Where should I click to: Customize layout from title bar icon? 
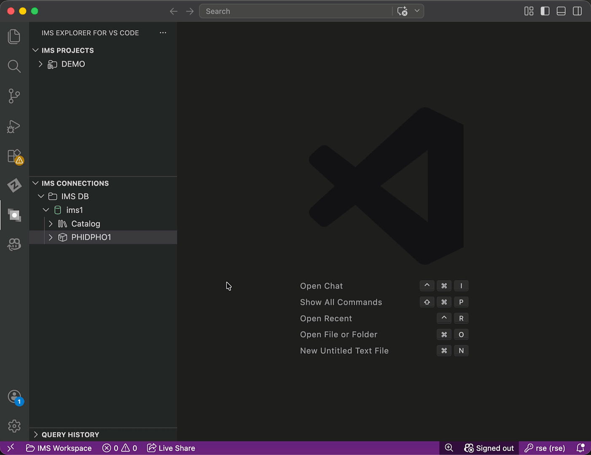[x=529, y=11]
